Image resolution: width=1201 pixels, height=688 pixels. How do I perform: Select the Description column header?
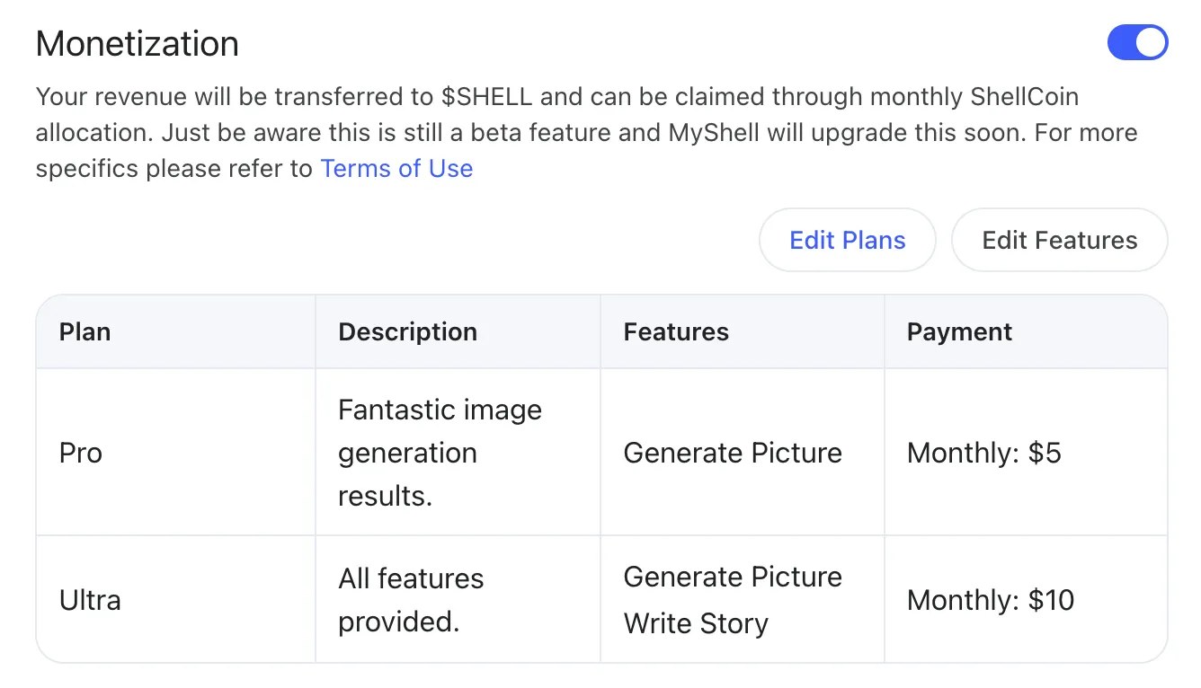(x=407, y=332)
